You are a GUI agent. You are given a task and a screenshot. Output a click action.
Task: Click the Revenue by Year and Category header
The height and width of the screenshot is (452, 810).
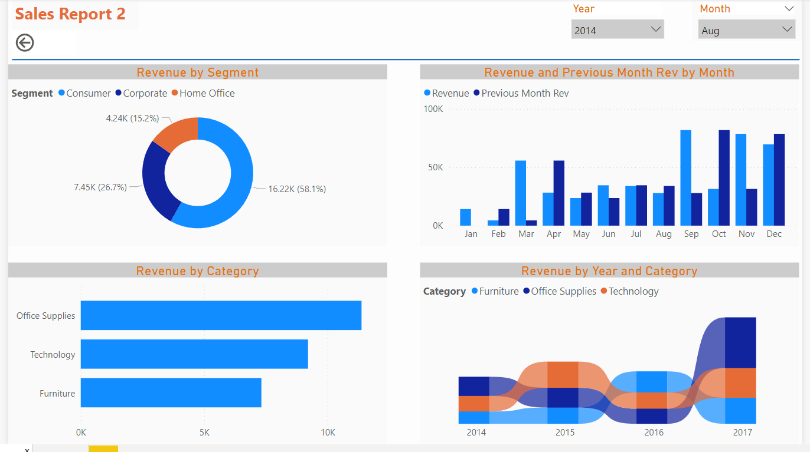[609, 271]
